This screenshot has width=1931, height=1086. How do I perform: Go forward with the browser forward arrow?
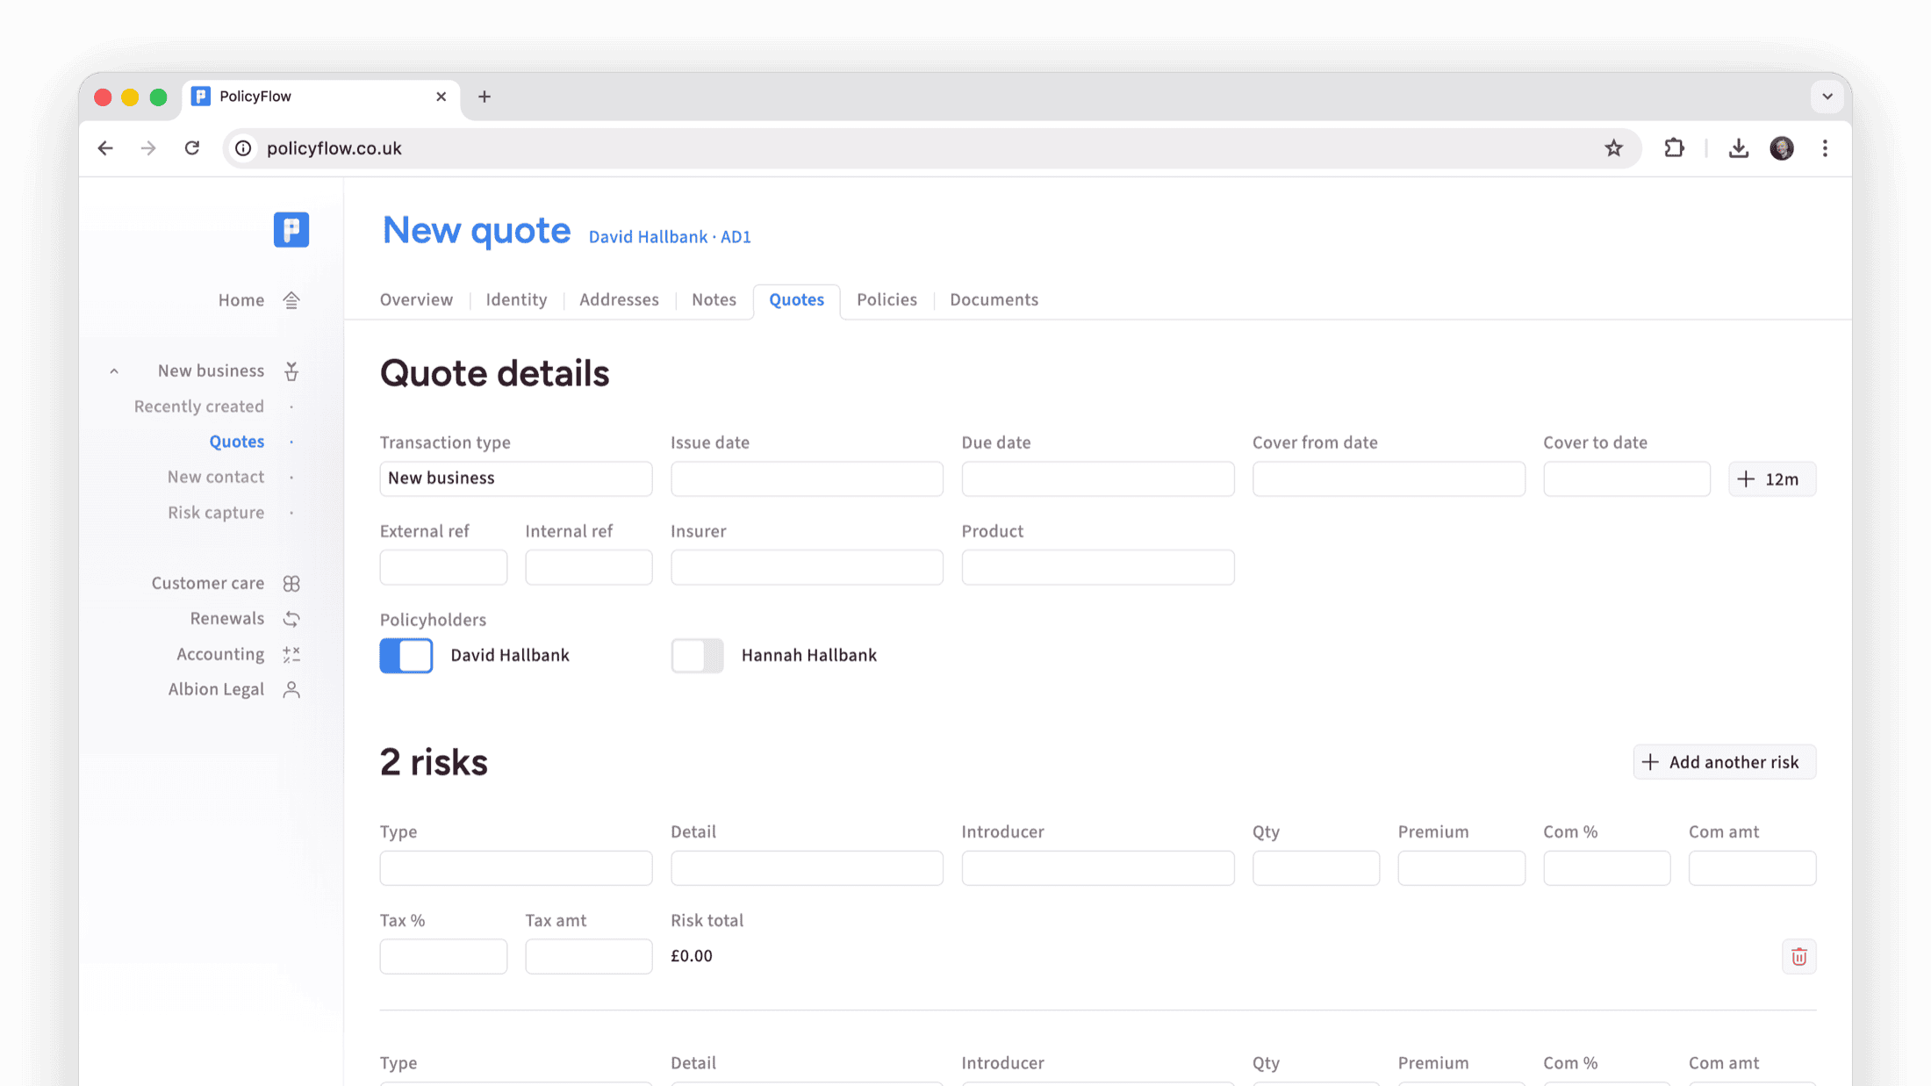[148, 148]
